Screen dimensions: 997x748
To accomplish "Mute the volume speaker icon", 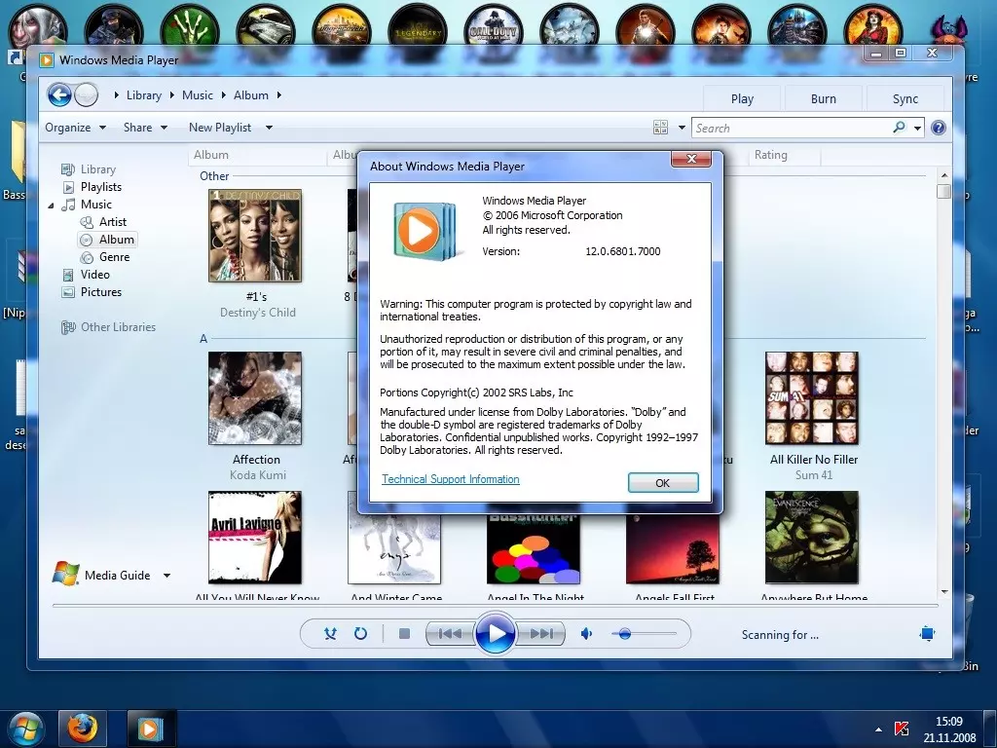I will (x=586, y=634).
